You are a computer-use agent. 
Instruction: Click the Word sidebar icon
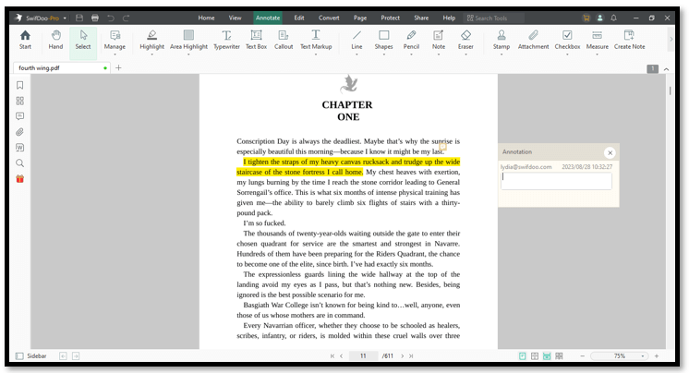point(19,147)
